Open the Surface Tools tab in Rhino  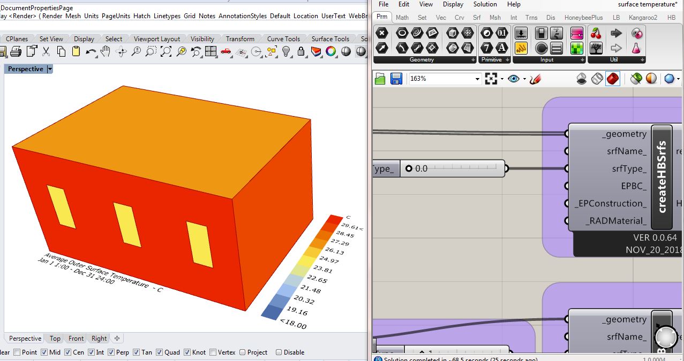pyautogui.click(x=330, y=39)
